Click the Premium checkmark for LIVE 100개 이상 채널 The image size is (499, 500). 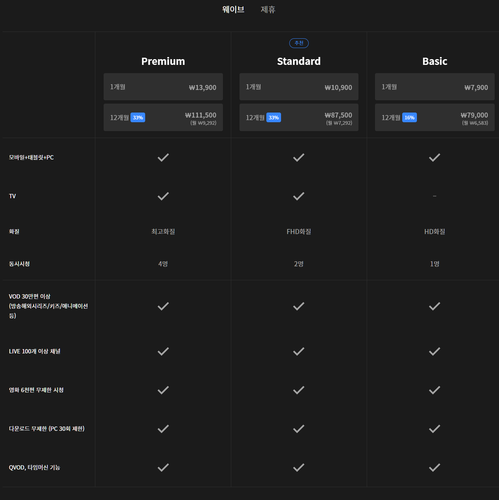pyautogui.click(x=163, y=351)
